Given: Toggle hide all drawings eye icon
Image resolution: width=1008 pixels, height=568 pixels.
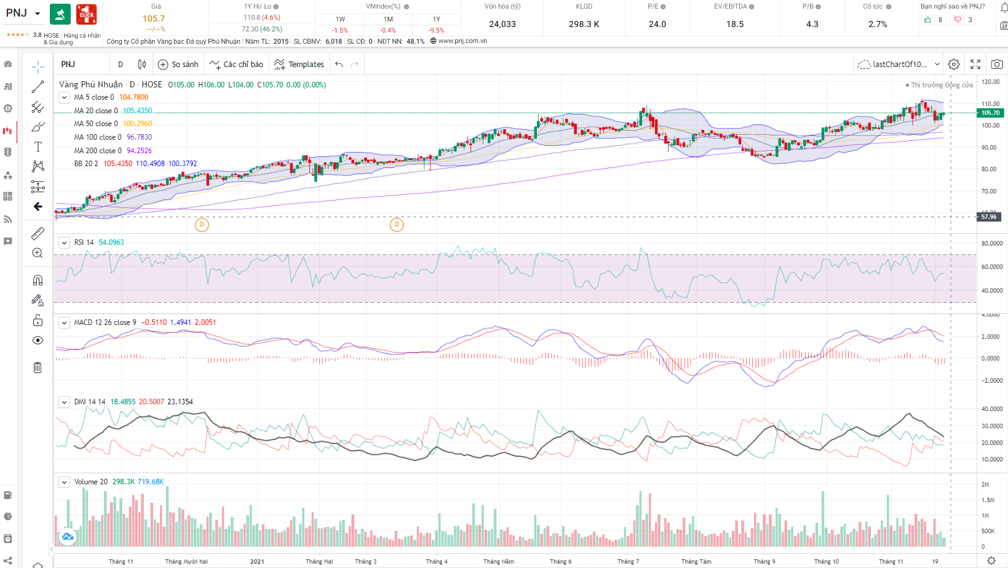Looking at the screenshot, I should click(38, 340).
